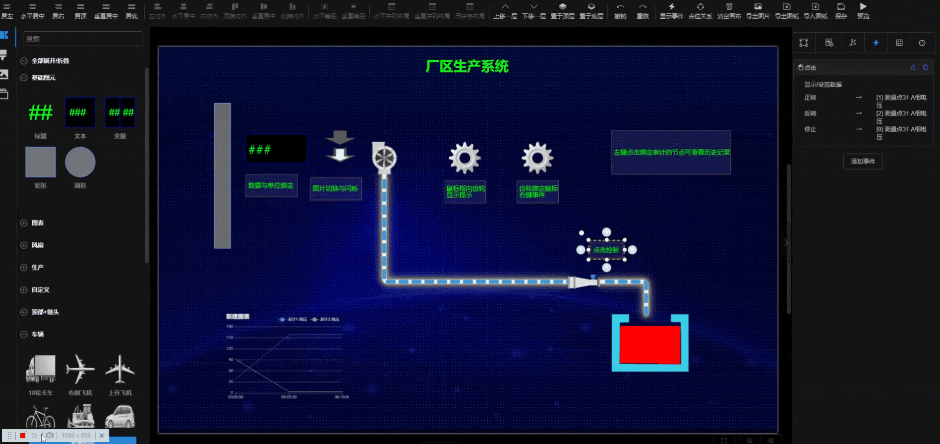Export picture via 导出图片
Image resolution: width=940 pixels, height=444 pixels.
coord(758,11)
